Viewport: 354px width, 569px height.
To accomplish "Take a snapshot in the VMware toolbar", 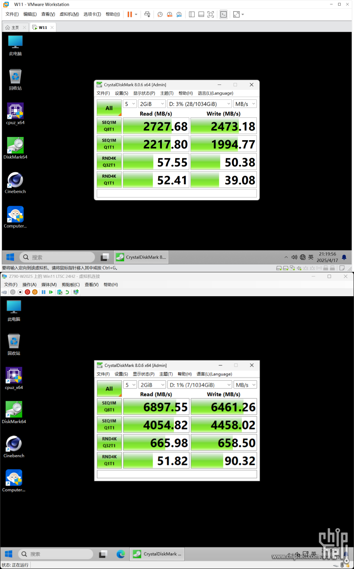I will tap(160, 14).
